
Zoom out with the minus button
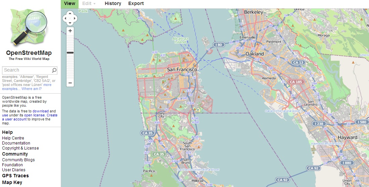pos(70,83)
